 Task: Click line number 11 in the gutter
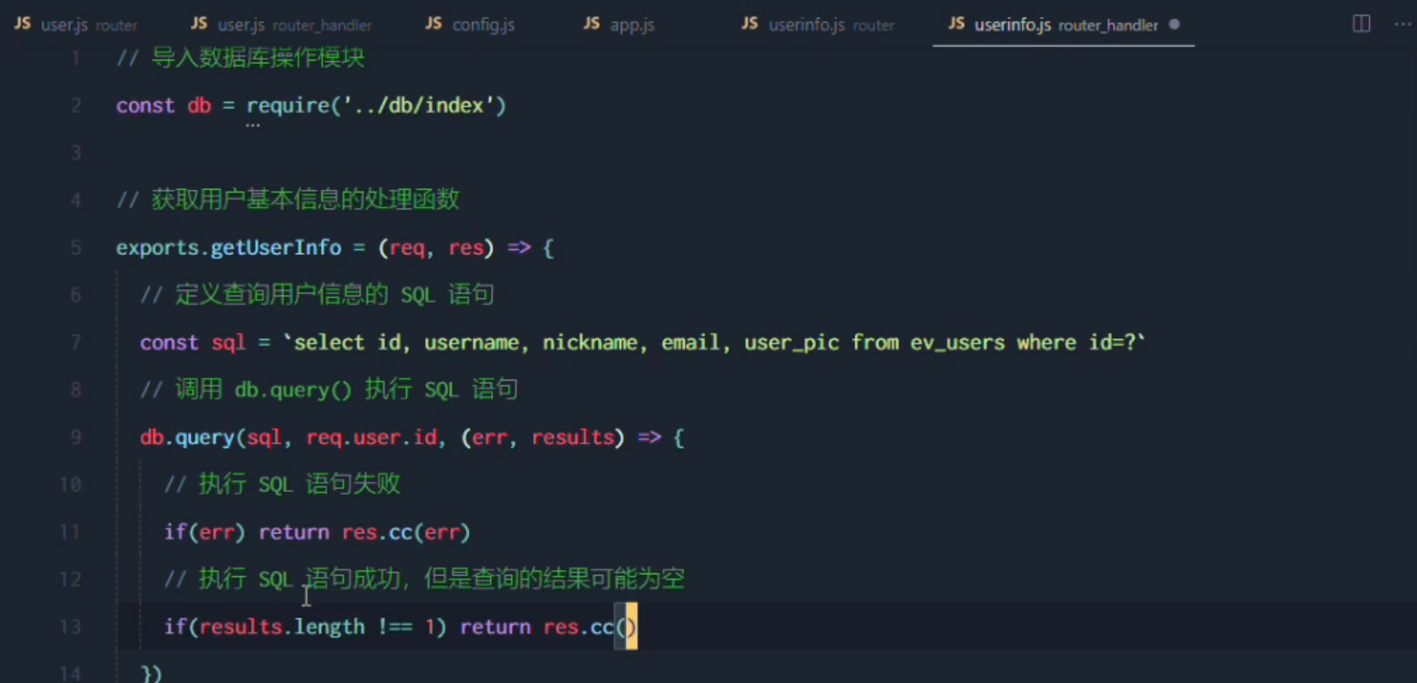click(x=70, y=532)
